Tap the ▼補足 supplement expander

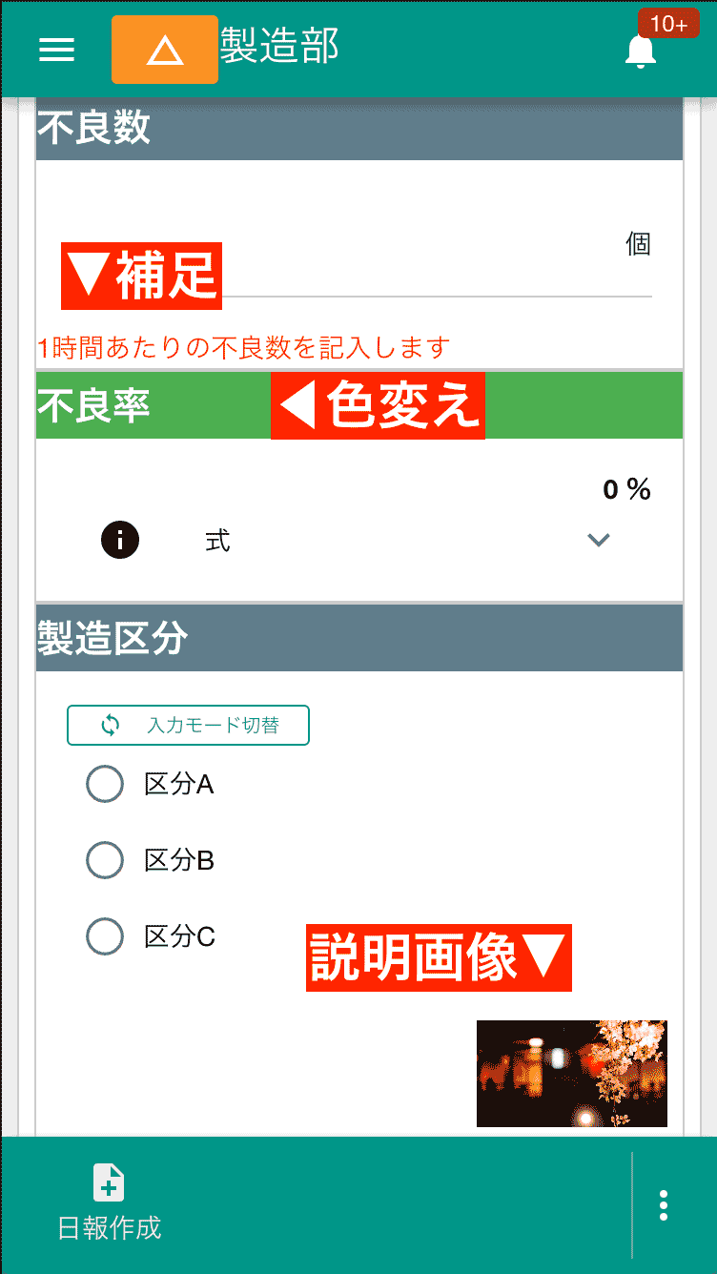coord(141,275)
